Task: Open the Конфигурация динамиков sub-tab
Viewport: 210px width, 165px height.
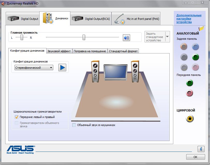Action: tap(27, 51)
